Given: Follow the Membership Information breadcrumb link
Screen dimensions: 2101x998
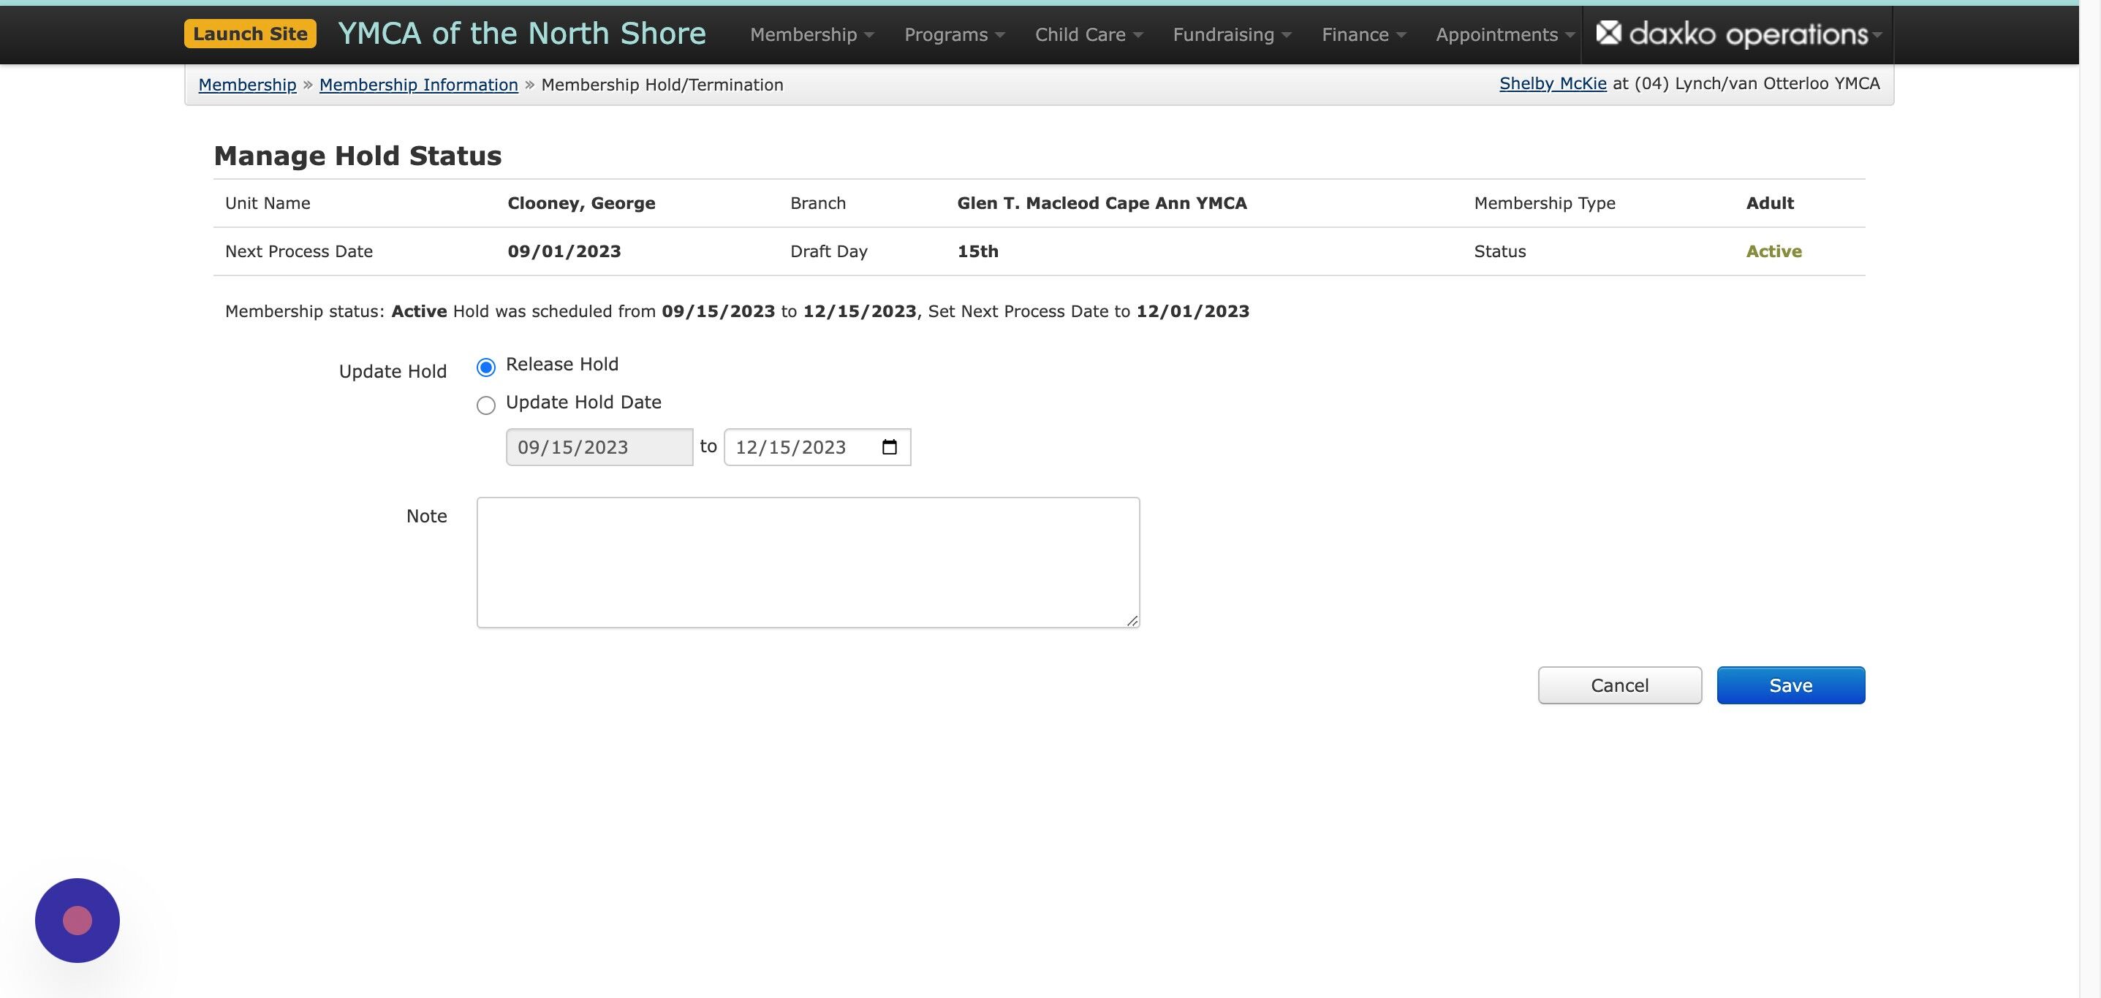Looking at the screenshot, I should click(x=418, y=85).
